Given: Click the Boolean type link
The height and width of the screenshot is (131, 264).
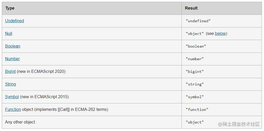Looking at the screenshot, I should click(x=13, y=46).
